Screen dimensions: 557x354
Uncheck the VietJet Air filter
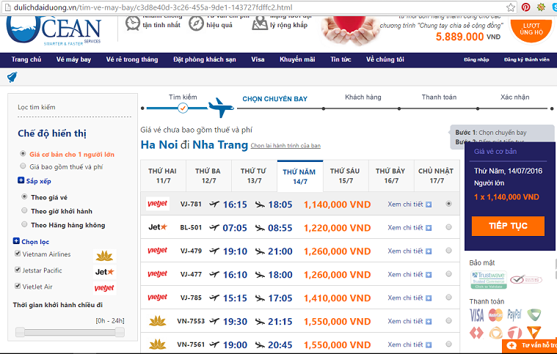click(18, 286)
